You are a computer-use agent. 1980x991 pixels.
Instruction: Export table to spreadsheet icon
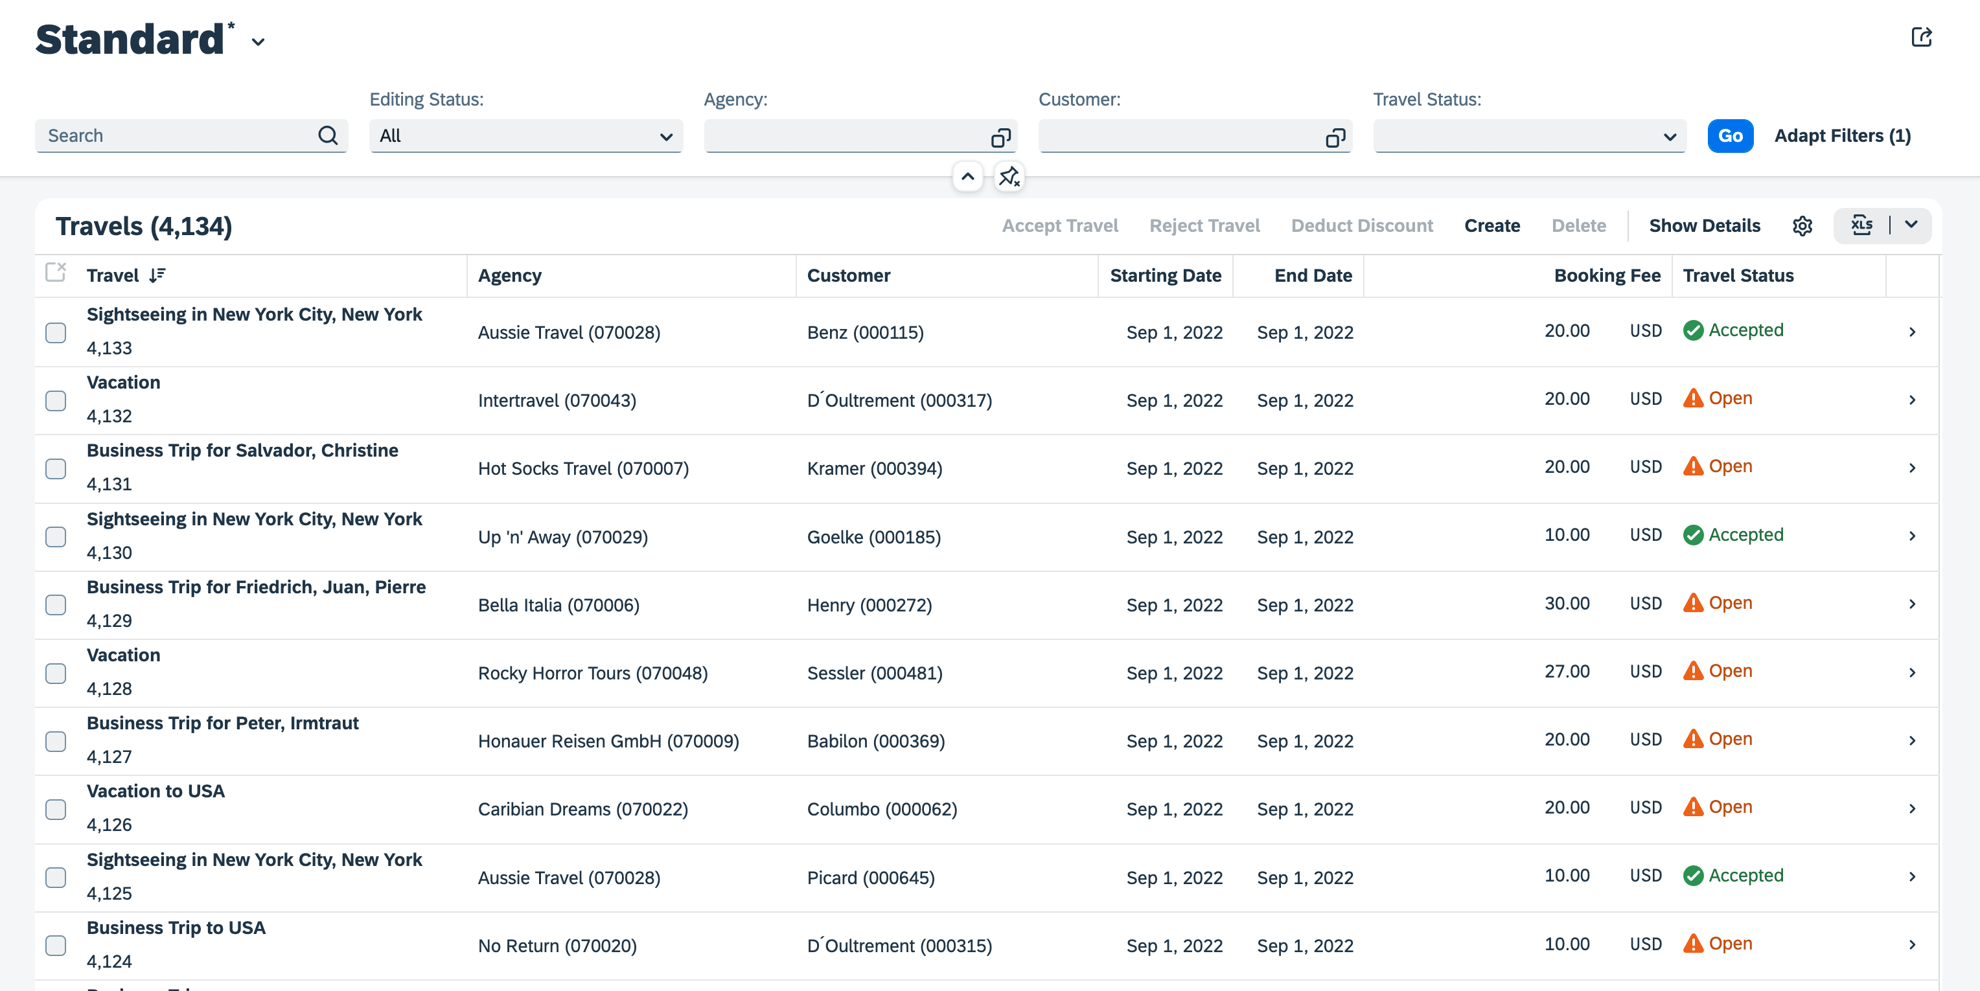click(x=1861, y=226)
